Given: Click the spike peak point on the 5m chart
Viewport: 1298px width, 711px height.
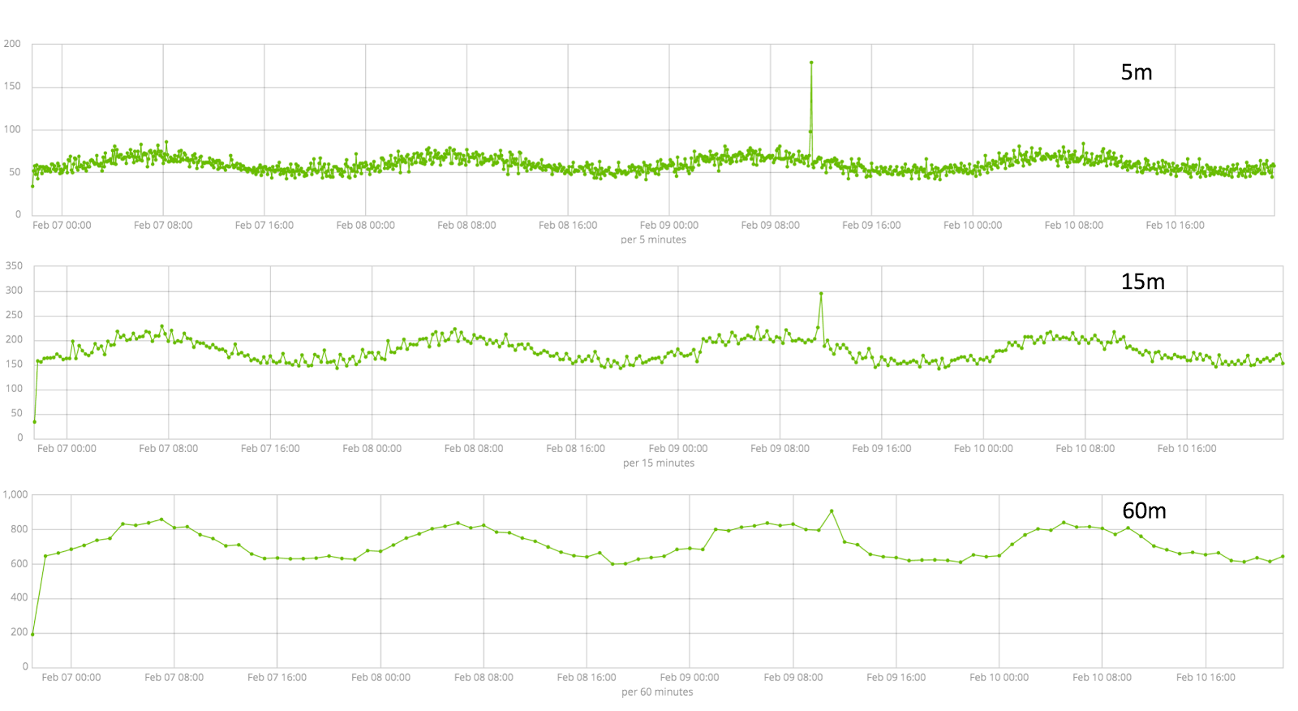Looking at the screenshot, I should point(811,62).
